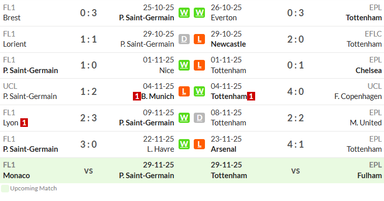Screen dimensions: 384x201
Task: Click red card badge beside B. Munich
Action: [136, 96]
